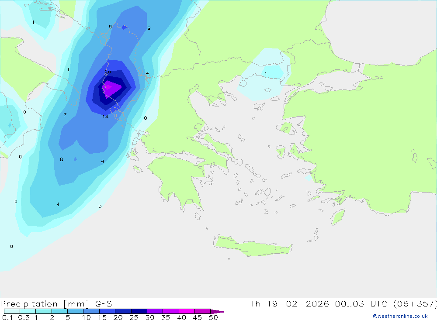This screenshot has height=320, width=437.
Task: Click legend label '25'
Action: tap(134, 317)
